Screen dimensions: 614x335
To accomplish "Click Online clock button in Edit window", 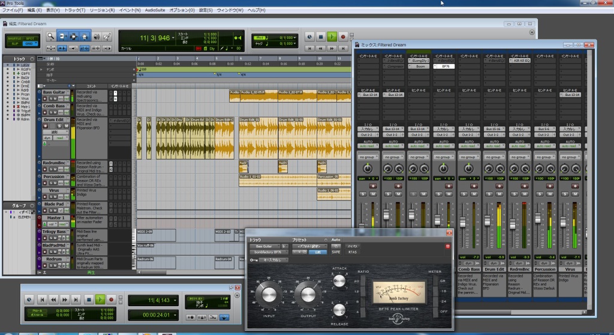I will point(309,37).
